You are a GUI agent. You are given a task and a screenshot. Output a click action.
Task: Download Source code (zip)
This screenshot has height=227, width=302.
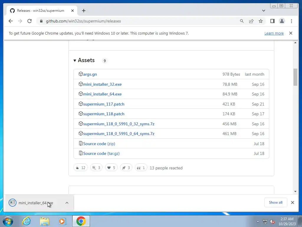click(x=99, y=144)
